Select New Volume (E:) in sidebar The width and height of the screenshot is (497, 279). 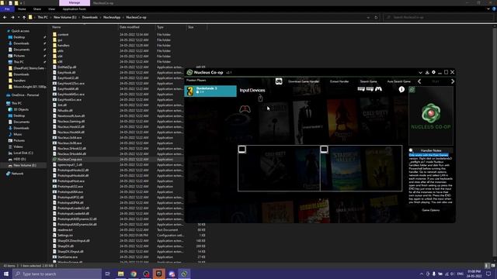pyautogui.click(x=25, y=165)
